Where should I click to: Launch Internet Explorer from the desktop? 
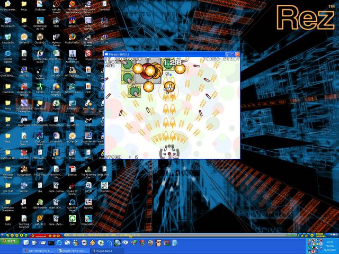pyautogui.click(x=8, y=57)
